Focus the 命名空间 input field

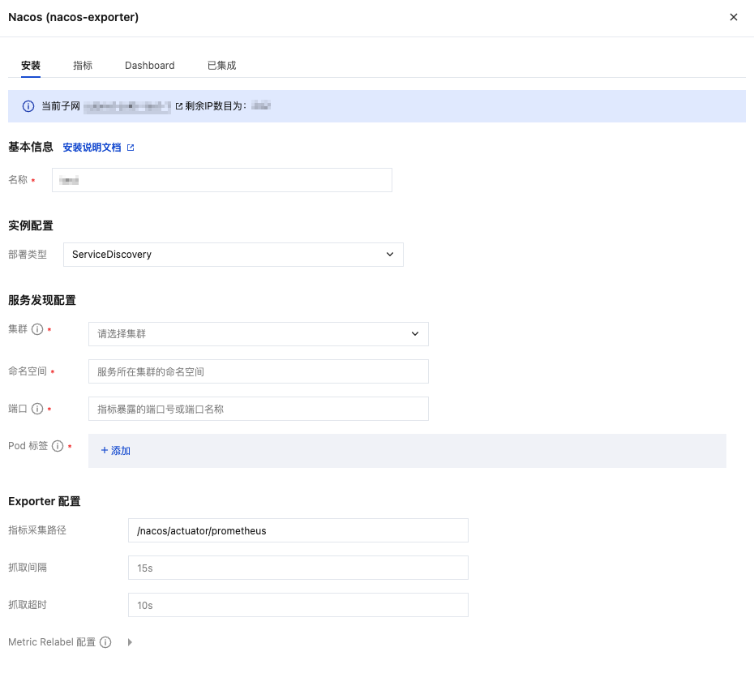[x=259, y=371]
